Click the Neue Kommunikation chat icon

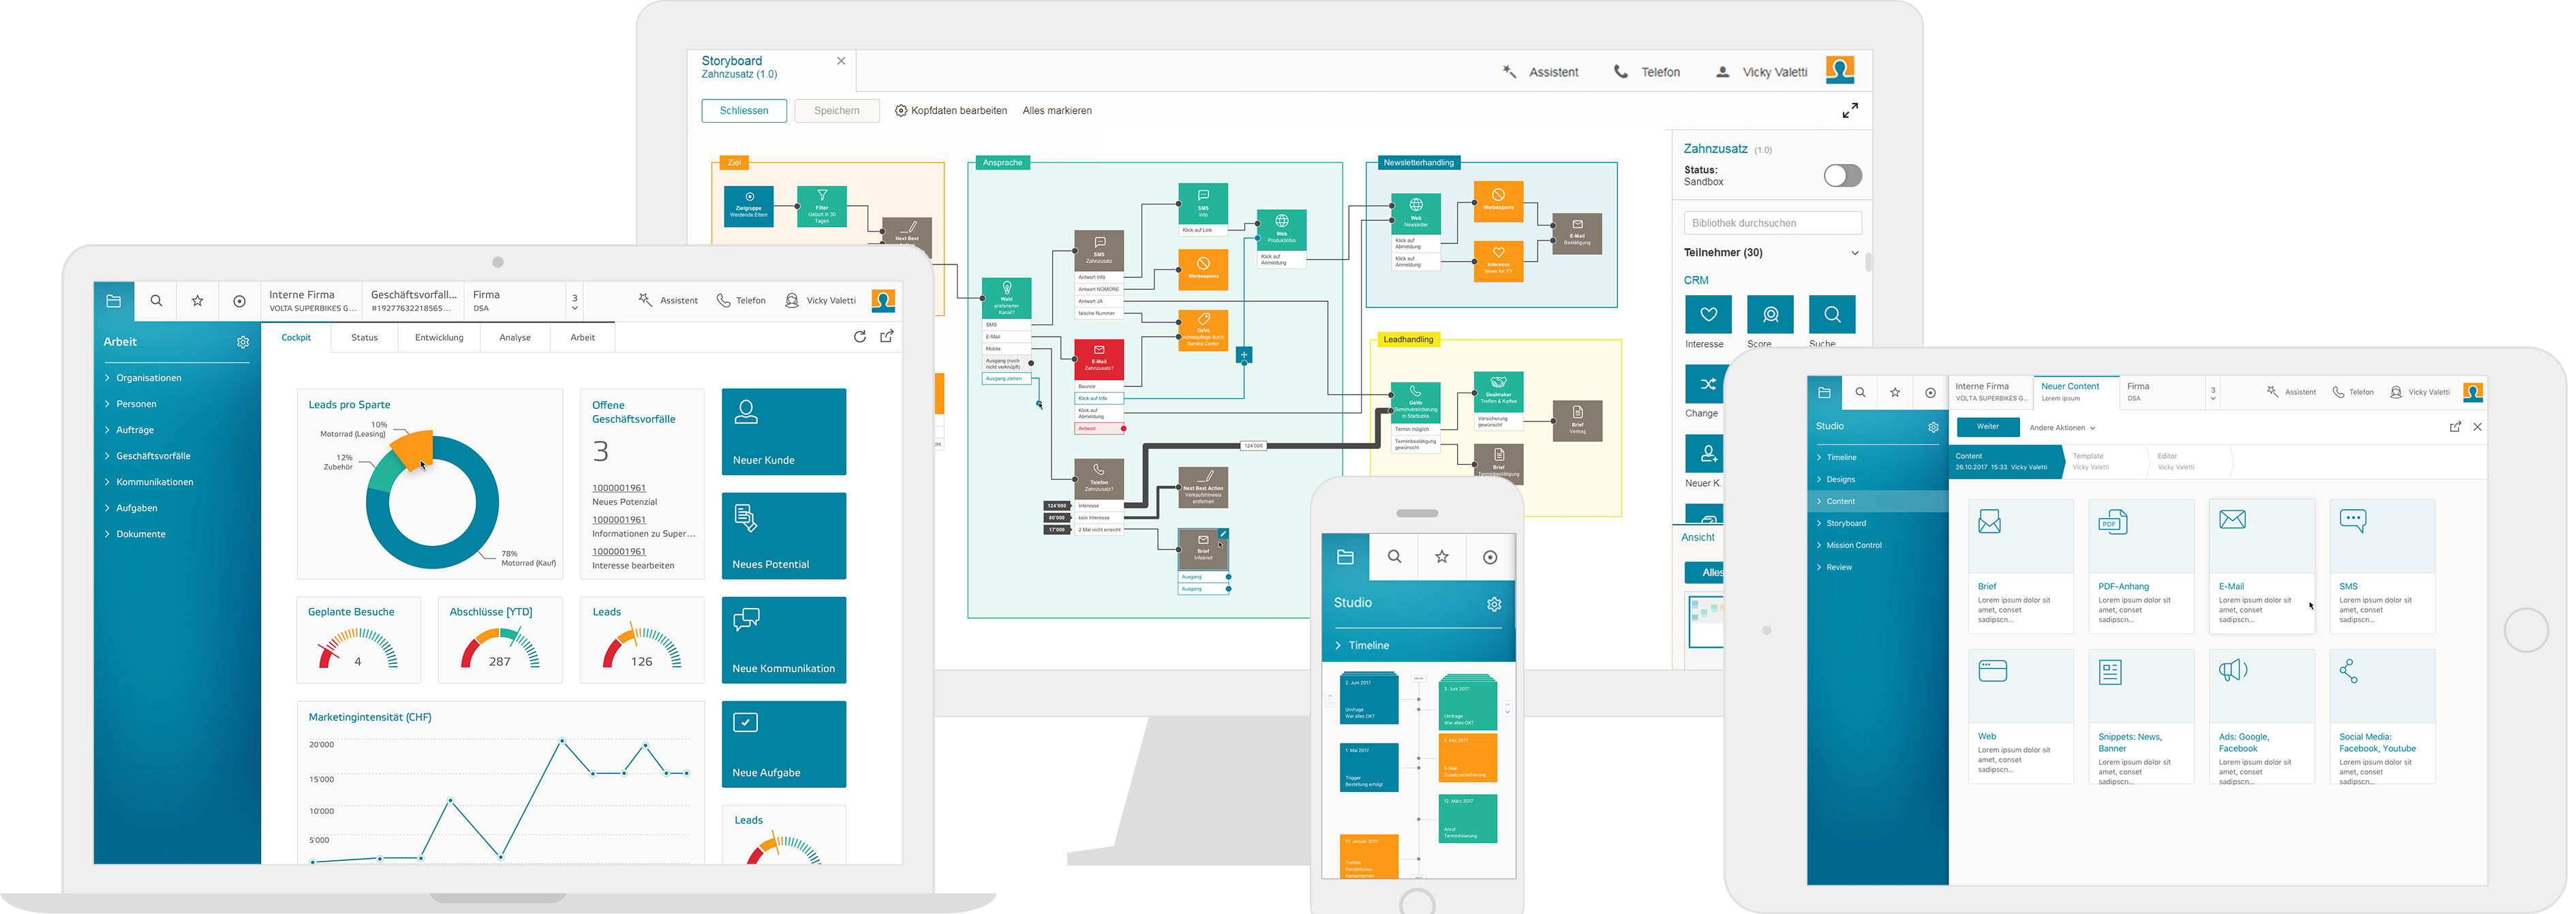pos(746,620)
